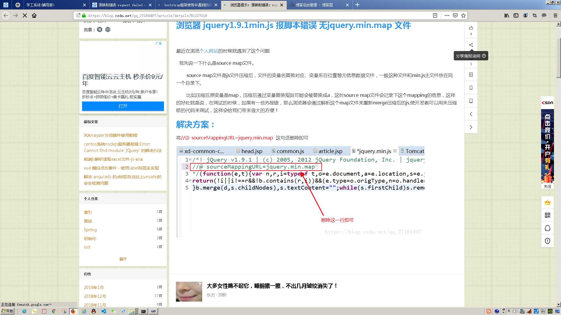The image size is (561, 315).
Task: Click the page scrollbar up arrow
Action: 558,24
